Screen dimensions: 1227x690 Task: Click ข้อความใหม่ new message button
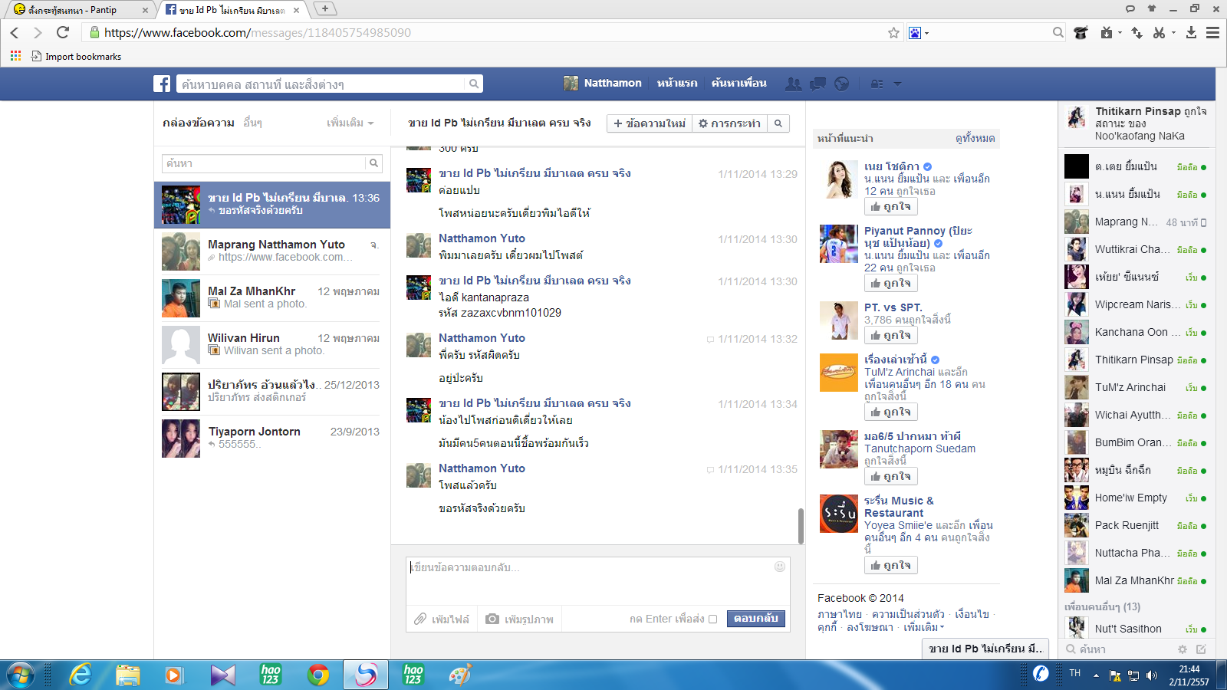click(650, 123)
